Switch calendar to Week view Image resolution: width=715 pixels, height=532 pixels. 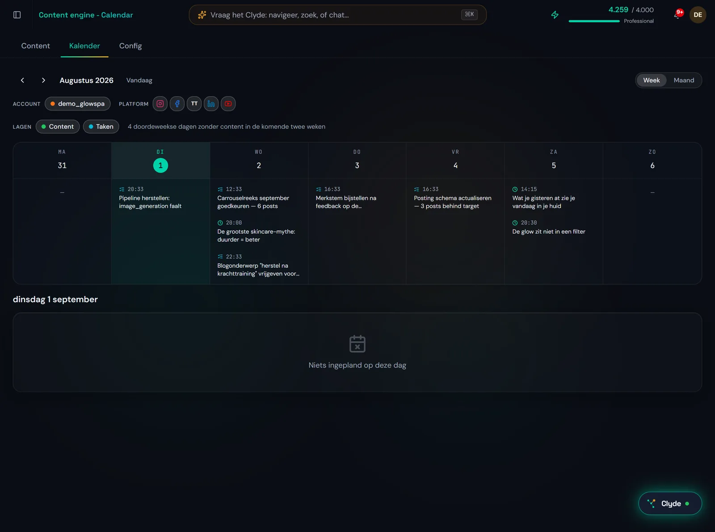click(651, 80)
